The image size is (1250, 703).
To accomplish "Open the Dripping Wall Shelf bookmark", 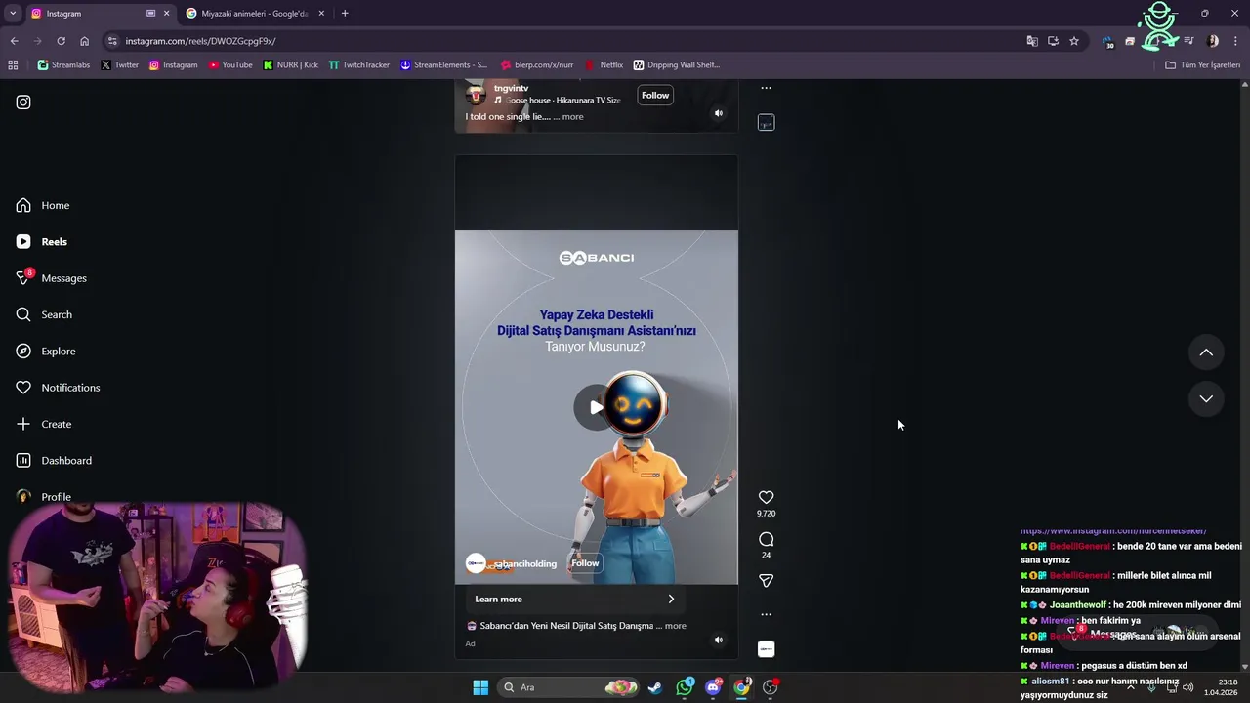I will point(676,65).
